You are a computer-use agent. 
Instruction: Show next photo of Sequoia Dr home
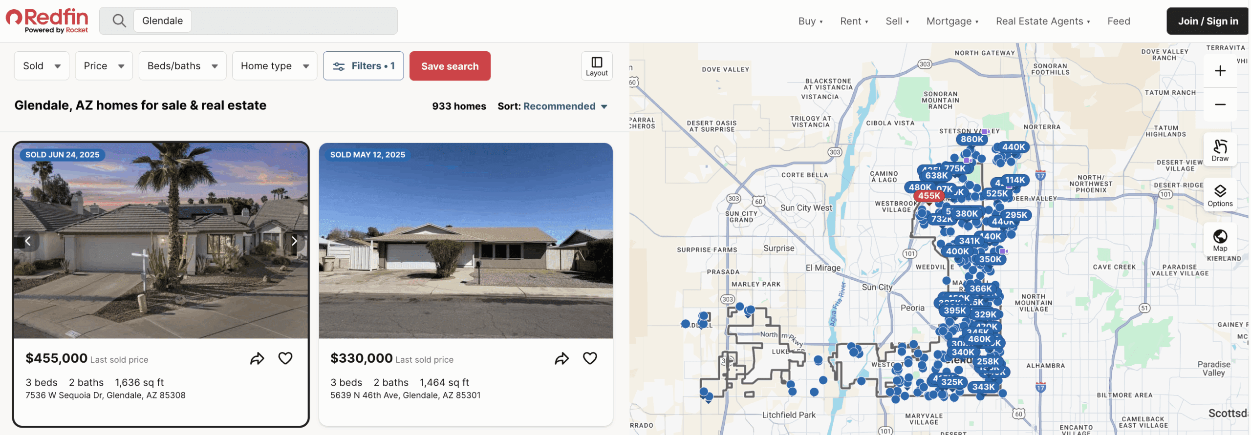(x=294, y=241)
